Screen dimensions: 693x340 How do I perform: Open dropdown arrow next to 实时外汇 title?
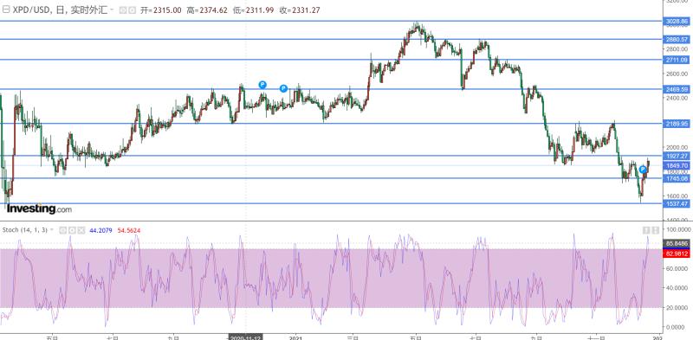pos(112,10)
